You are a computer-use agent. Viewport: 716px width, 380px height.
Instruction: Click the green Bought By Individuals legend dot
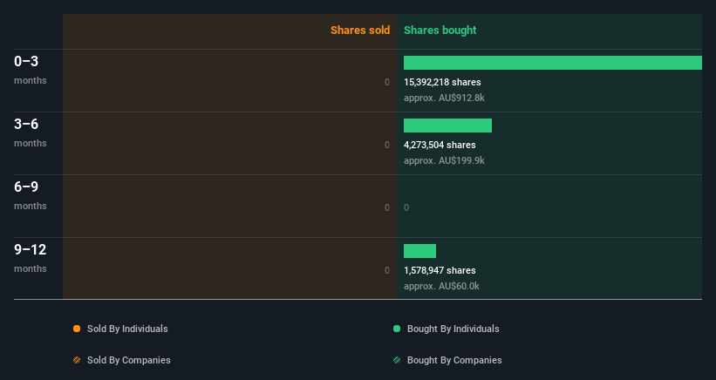pyautogui.click(x=397, y=329)
